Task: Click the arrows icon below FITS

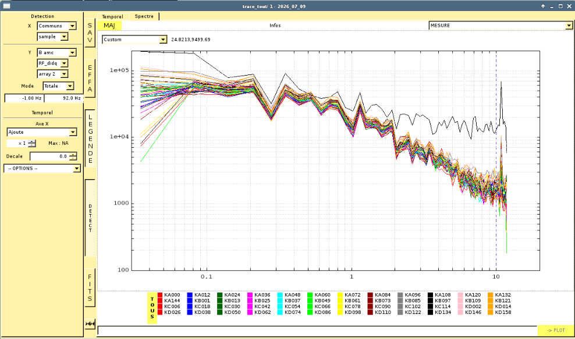Action: pos(90,324)
